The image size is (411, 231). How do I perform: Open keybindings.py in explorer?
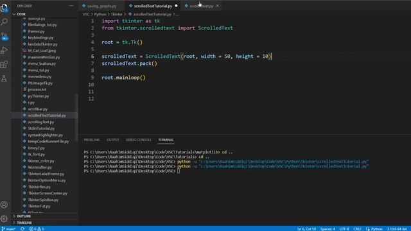tap(40, 37)
